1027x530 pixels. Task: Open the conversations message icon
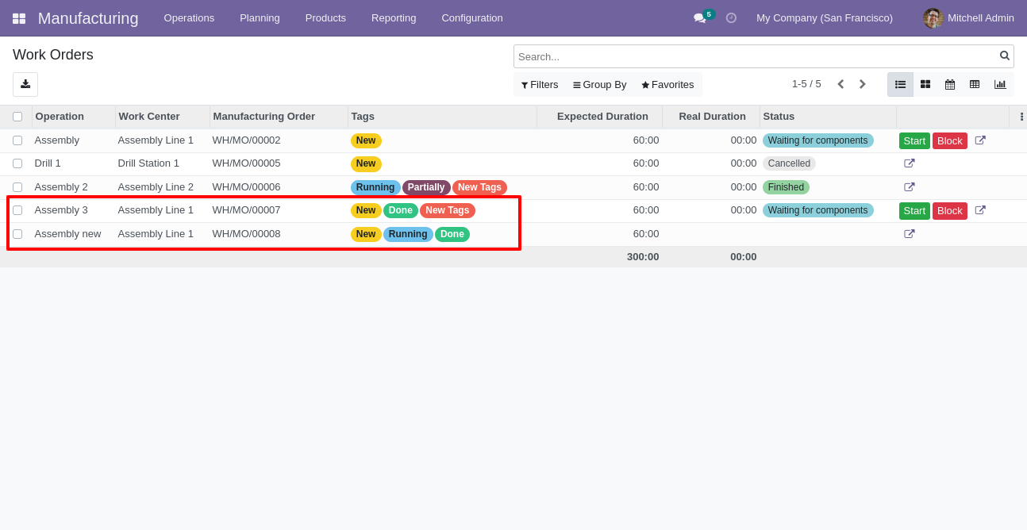click(x=699, y=18)
